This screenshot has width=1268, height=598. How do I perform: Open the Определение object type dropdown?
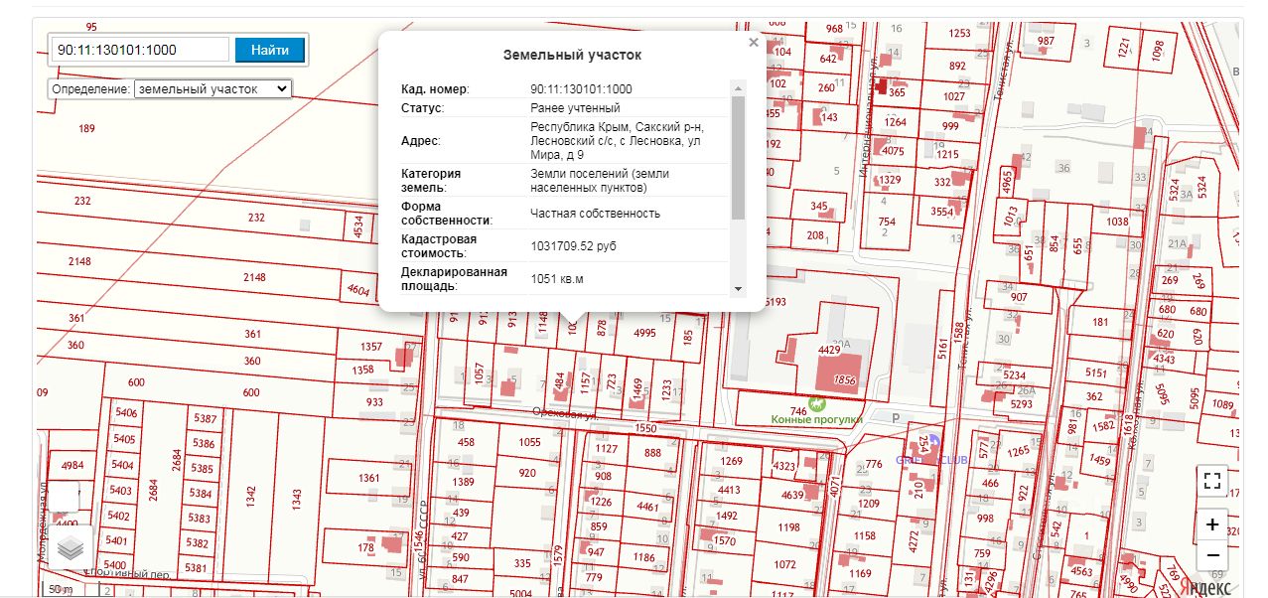(212, 88)
